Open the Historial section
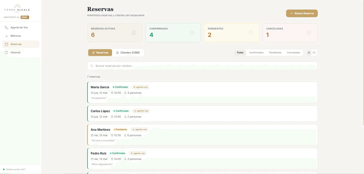This screenshot has width=364, height=174. click(x=21, y=52)
